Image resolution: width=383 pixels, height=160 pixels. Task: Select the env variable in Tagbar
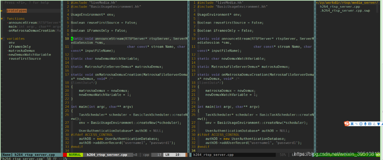(12, 43)
